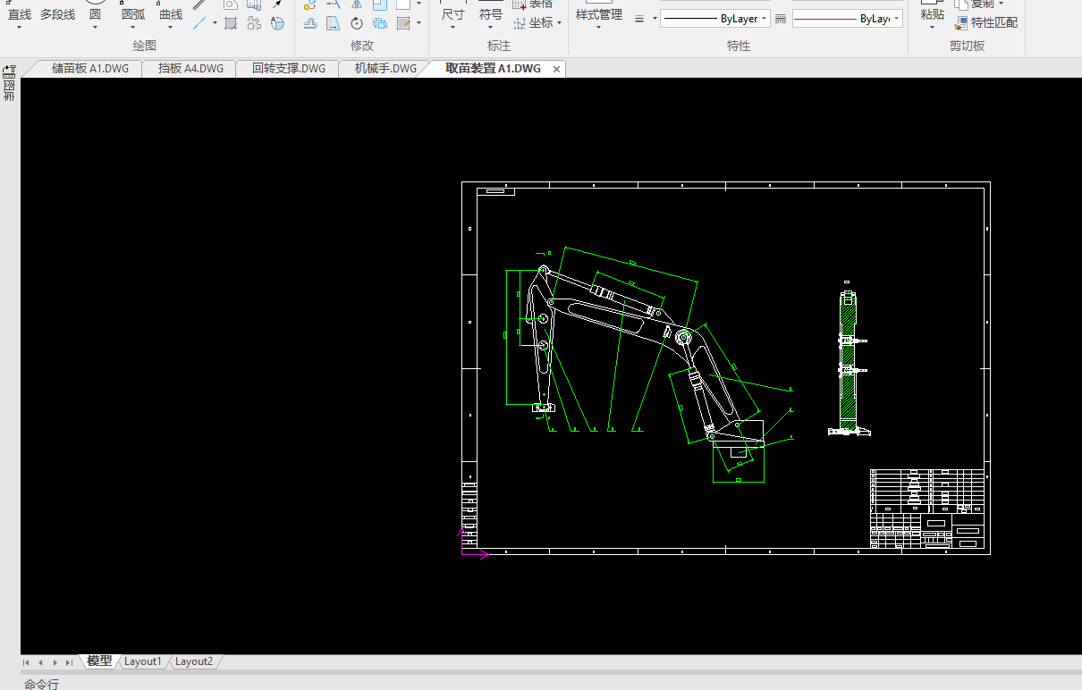The image size is (1082, 690).
Task: Click the lineweight icon beside ByLayer
Action: point(781,19)
